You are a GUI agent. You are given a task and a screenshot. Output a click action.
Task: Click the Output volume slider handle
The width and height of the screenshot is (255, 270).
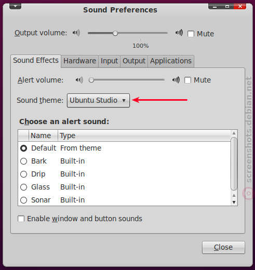115,33
